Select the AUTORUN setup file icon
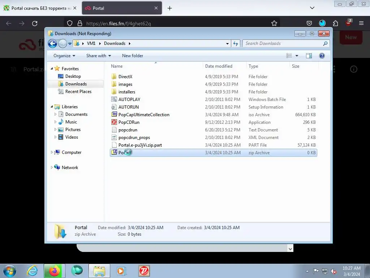The height and width of the screenshot is (278, 370). [114, 107]
